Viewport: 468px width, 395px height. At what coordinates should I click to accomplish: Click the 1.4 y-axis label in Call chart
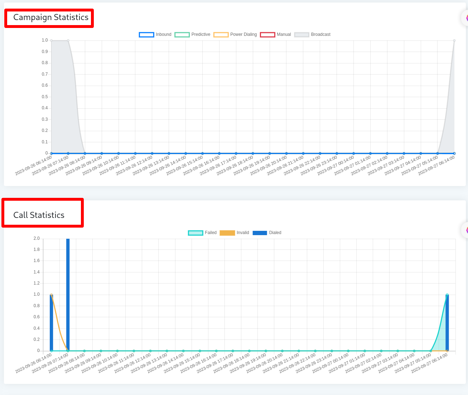37,272
